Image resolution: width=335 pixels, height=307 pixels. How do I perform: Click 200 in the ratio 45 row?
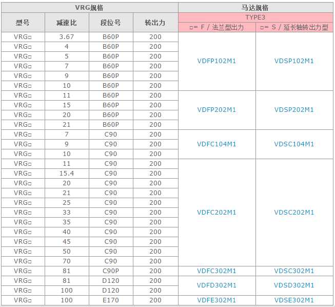(155, 242)
